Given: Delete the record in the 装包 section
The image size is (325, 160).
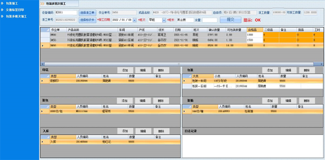Looking at the screenshot, I should [x=161, y=101].
